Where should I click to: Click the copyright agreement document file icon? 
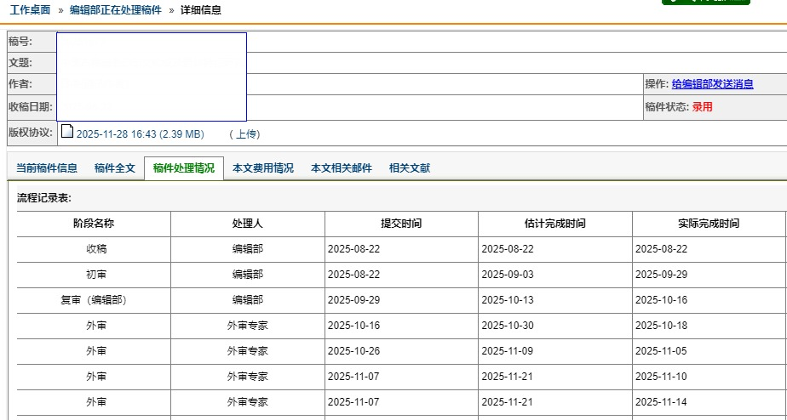click(66, 133)
